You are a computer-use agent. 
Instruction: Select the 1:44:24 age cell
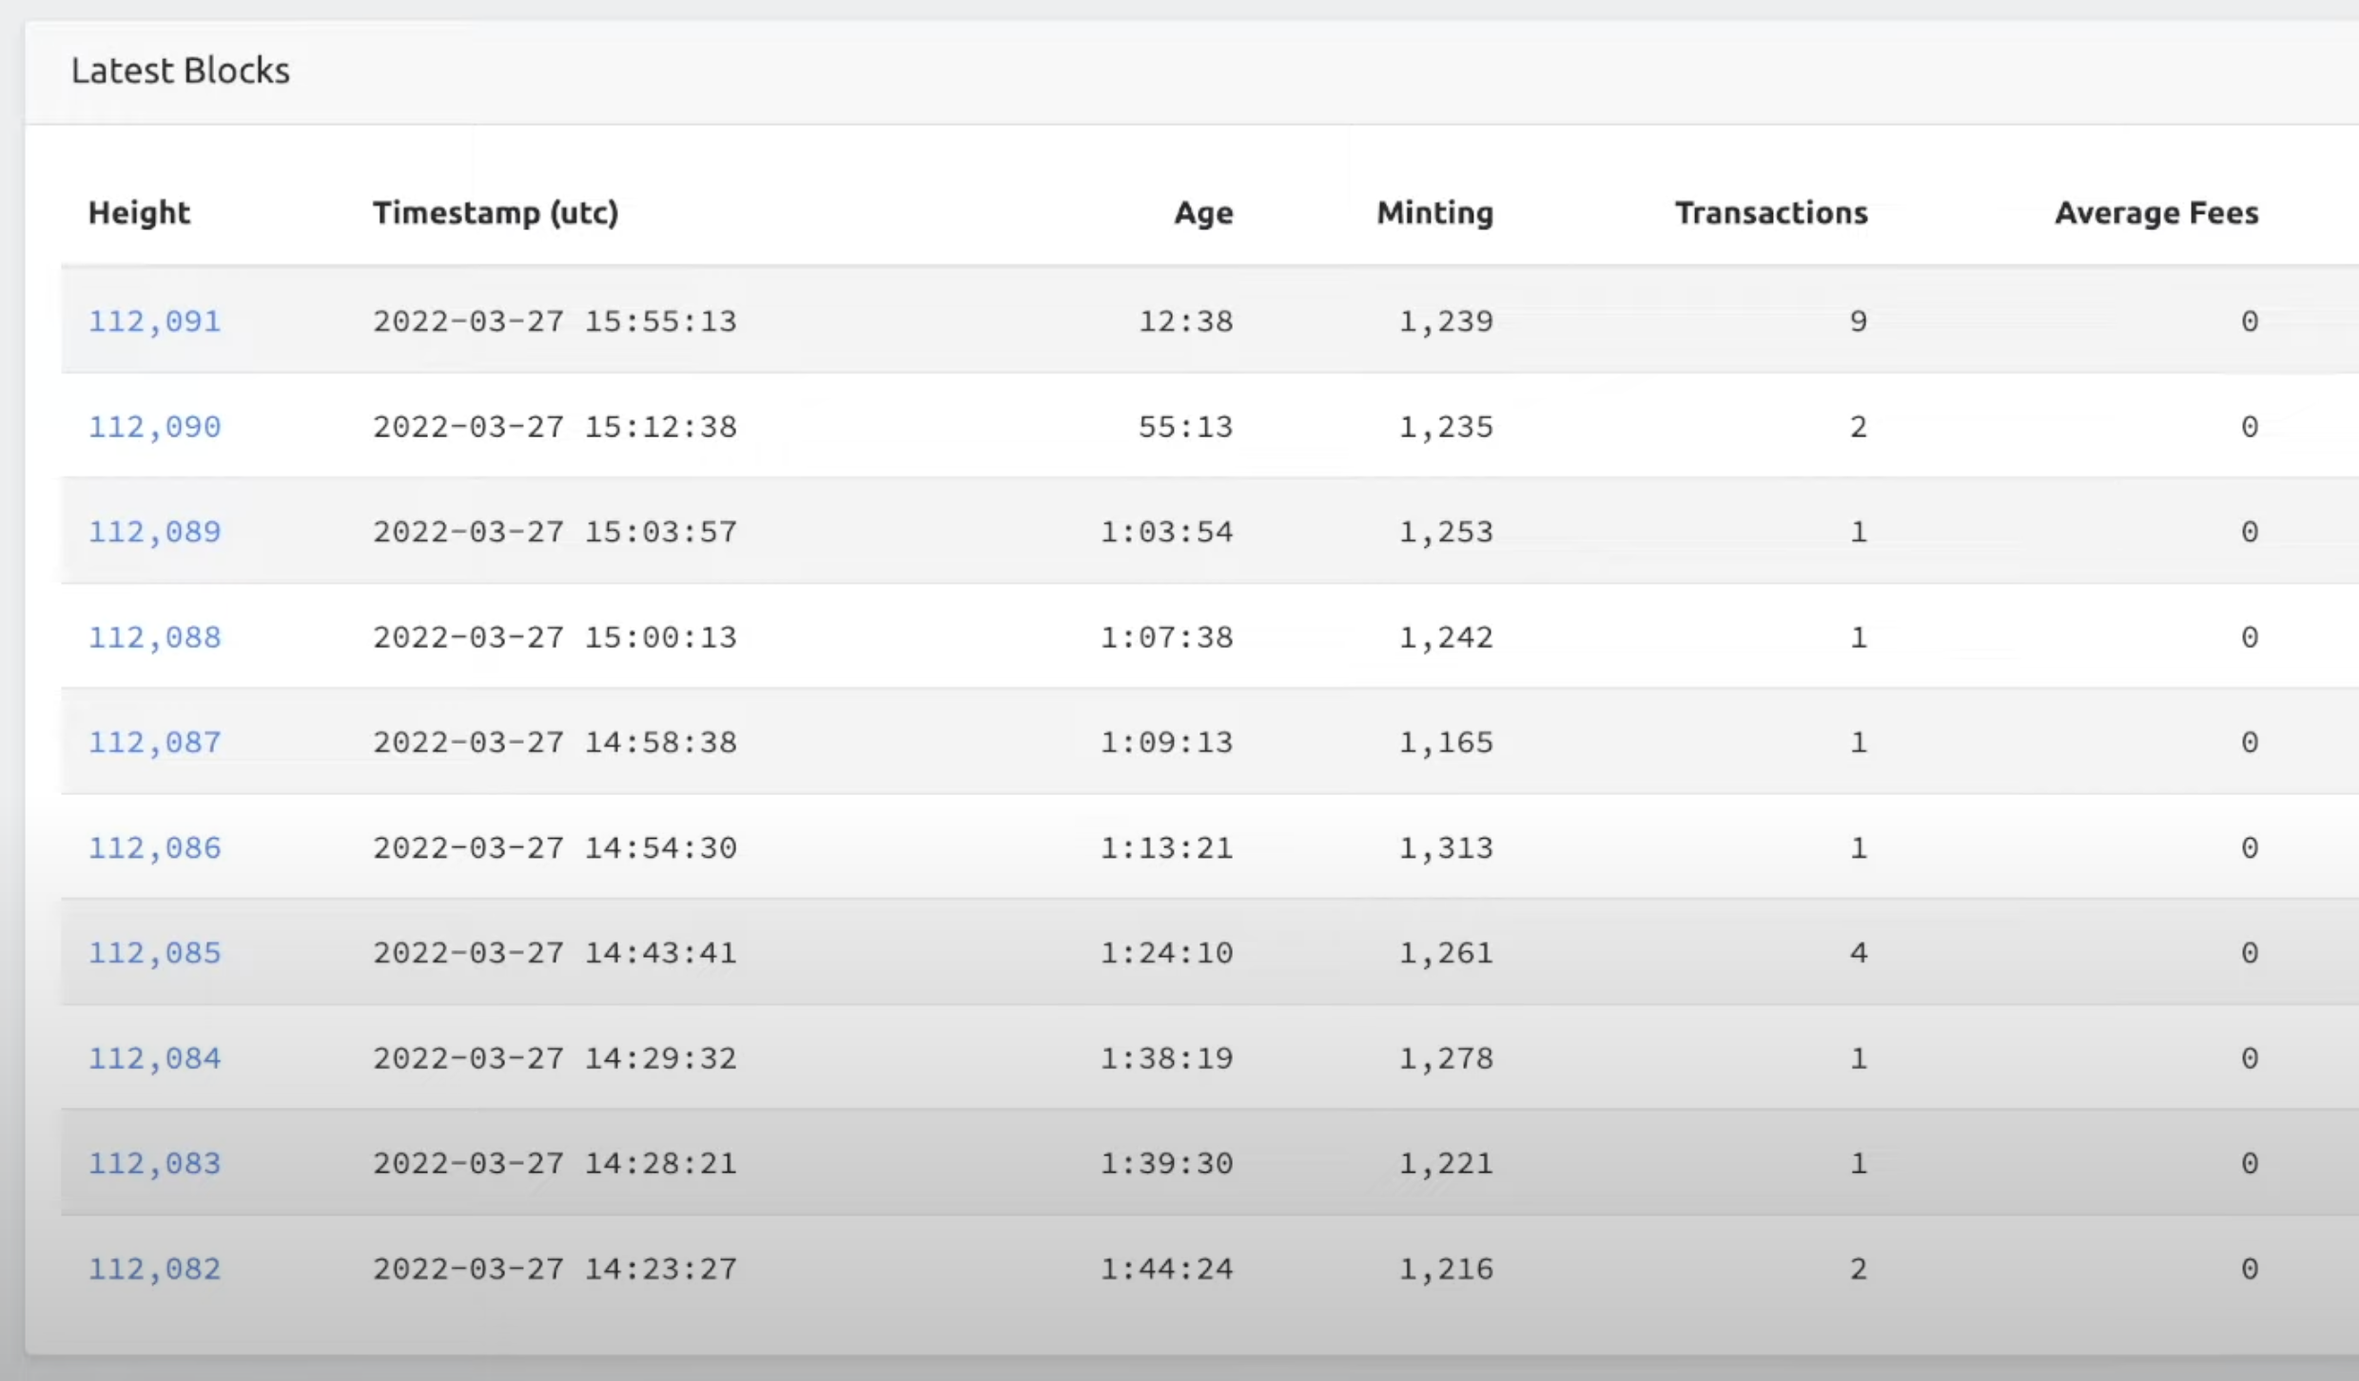coord(1166,1269)
